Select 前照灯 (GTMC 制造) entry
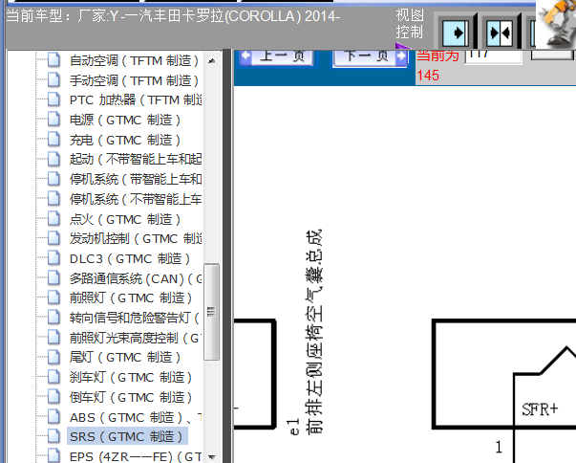The image size is (576, 463). pyautogui.click(x=131, y=298)
